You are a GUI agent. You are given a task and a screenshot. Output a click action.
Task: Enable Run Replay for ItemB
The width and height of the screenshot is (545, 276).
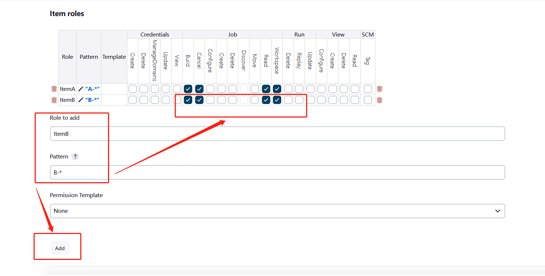[x=299, y=100]
